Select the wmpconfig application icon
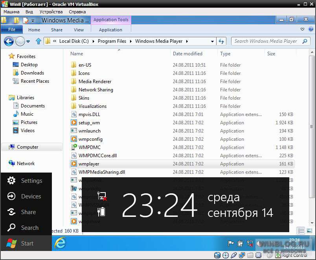This screenshot has width=316, height=260. point(74,139)
